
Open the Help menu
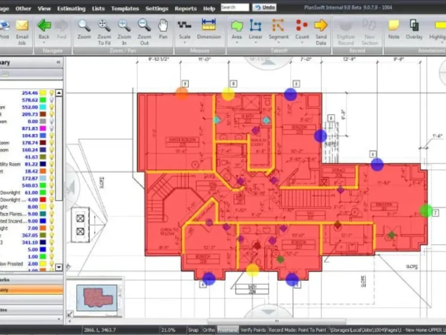pyautogui.click(x=209, y=8)
